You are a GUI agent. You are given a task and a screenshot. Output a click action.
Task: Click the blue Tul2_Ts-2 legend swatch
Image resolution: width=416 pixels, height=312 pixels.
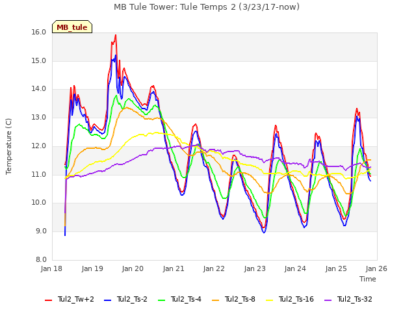(107, 300)
